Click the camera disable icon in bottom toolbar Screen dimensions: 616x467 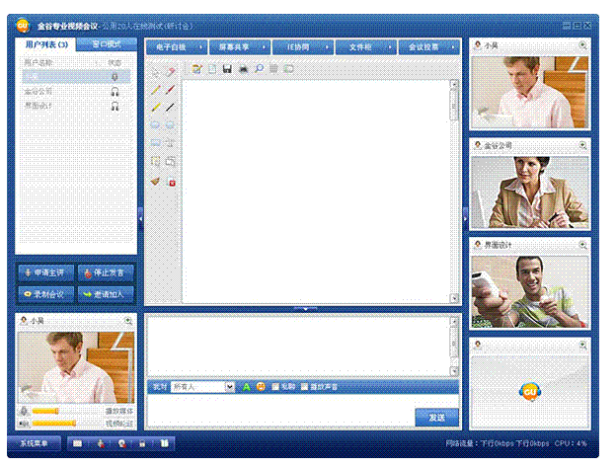coord(122,443)
